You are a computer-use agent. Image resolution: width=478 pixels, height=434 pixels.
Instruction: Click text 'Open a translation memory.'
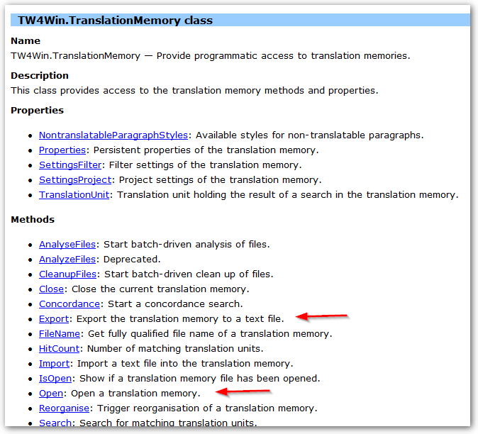pos(135,394)
